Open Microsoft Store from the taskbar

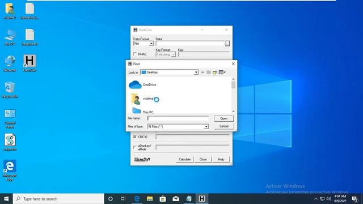pos(163,199)
